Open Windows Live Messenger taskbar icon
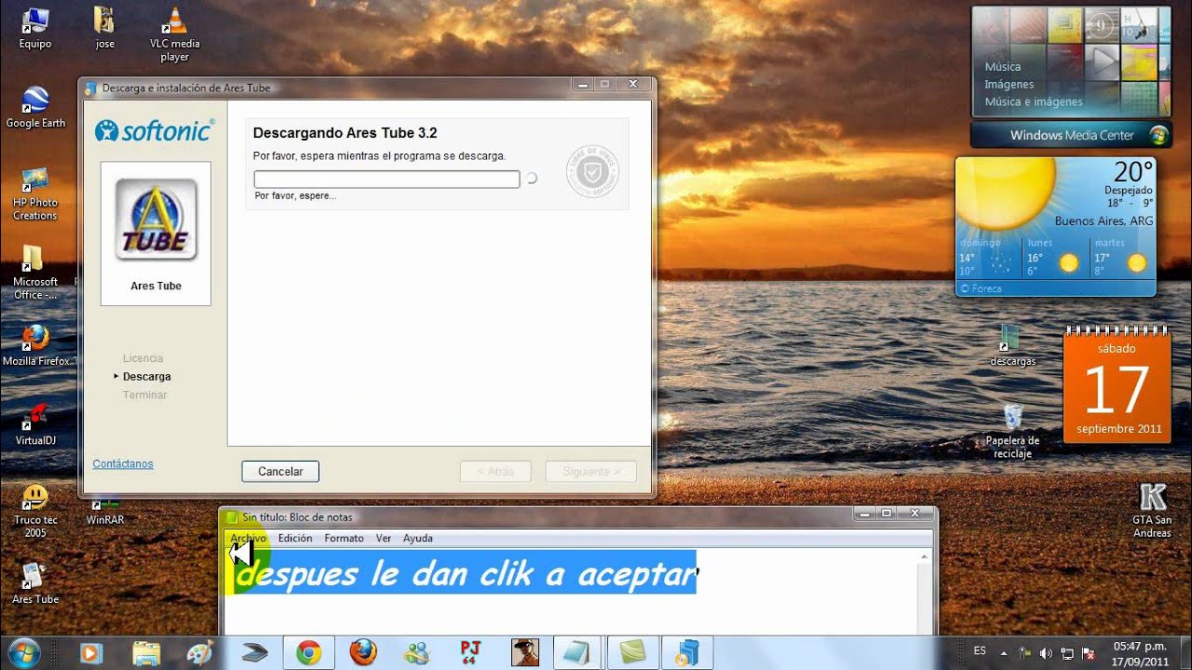The width and height of the screenshot is (1192, 670). pos(416,652)
